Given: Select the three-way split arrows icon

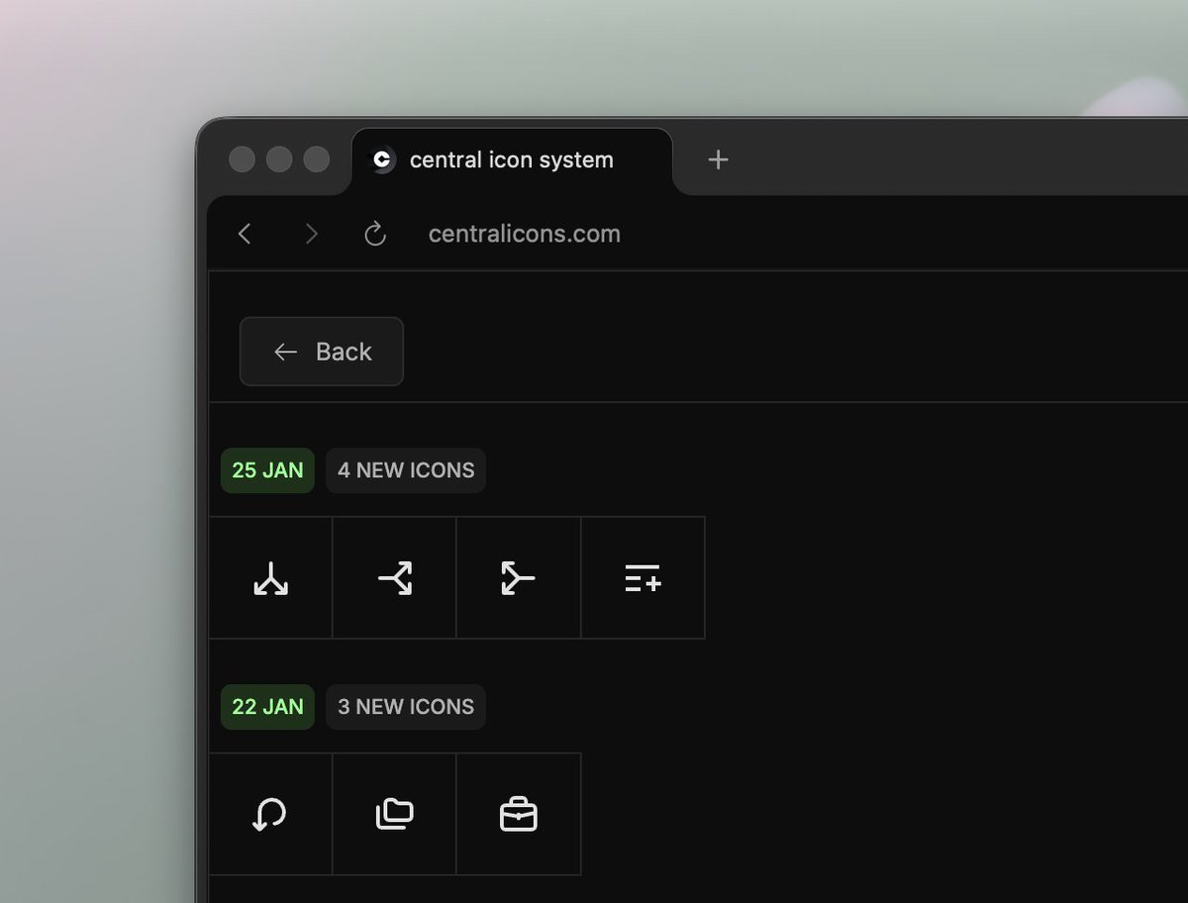Looking at the screenshot, I should pos(270,578).
